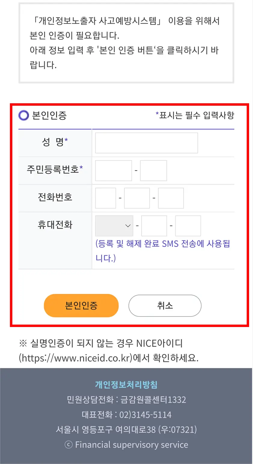The width and height of the screenshot is (253, 464).
Task: Click the second 주민등록번호 digits field
Action: pyautogui.click(x=153, y=170)
